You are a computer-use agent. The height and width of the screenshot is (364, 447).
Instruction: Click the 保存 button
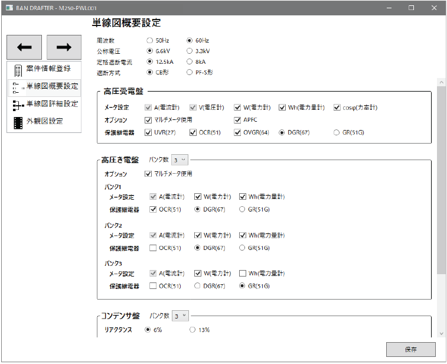point(410,349)
